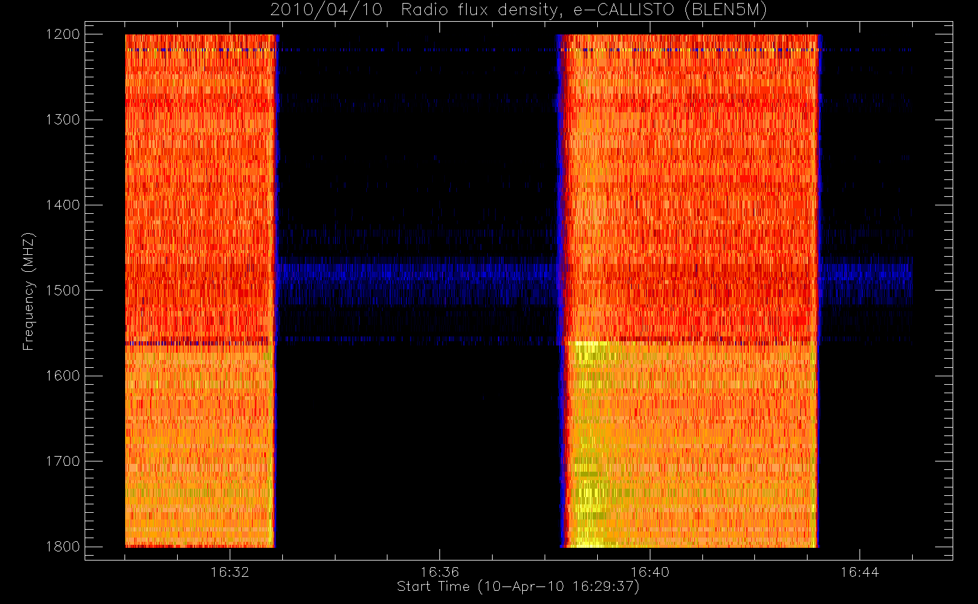Screen dimensions: 978x604
Task: Click the 16:36 time tick label
Action: click(x=440, y=572)
